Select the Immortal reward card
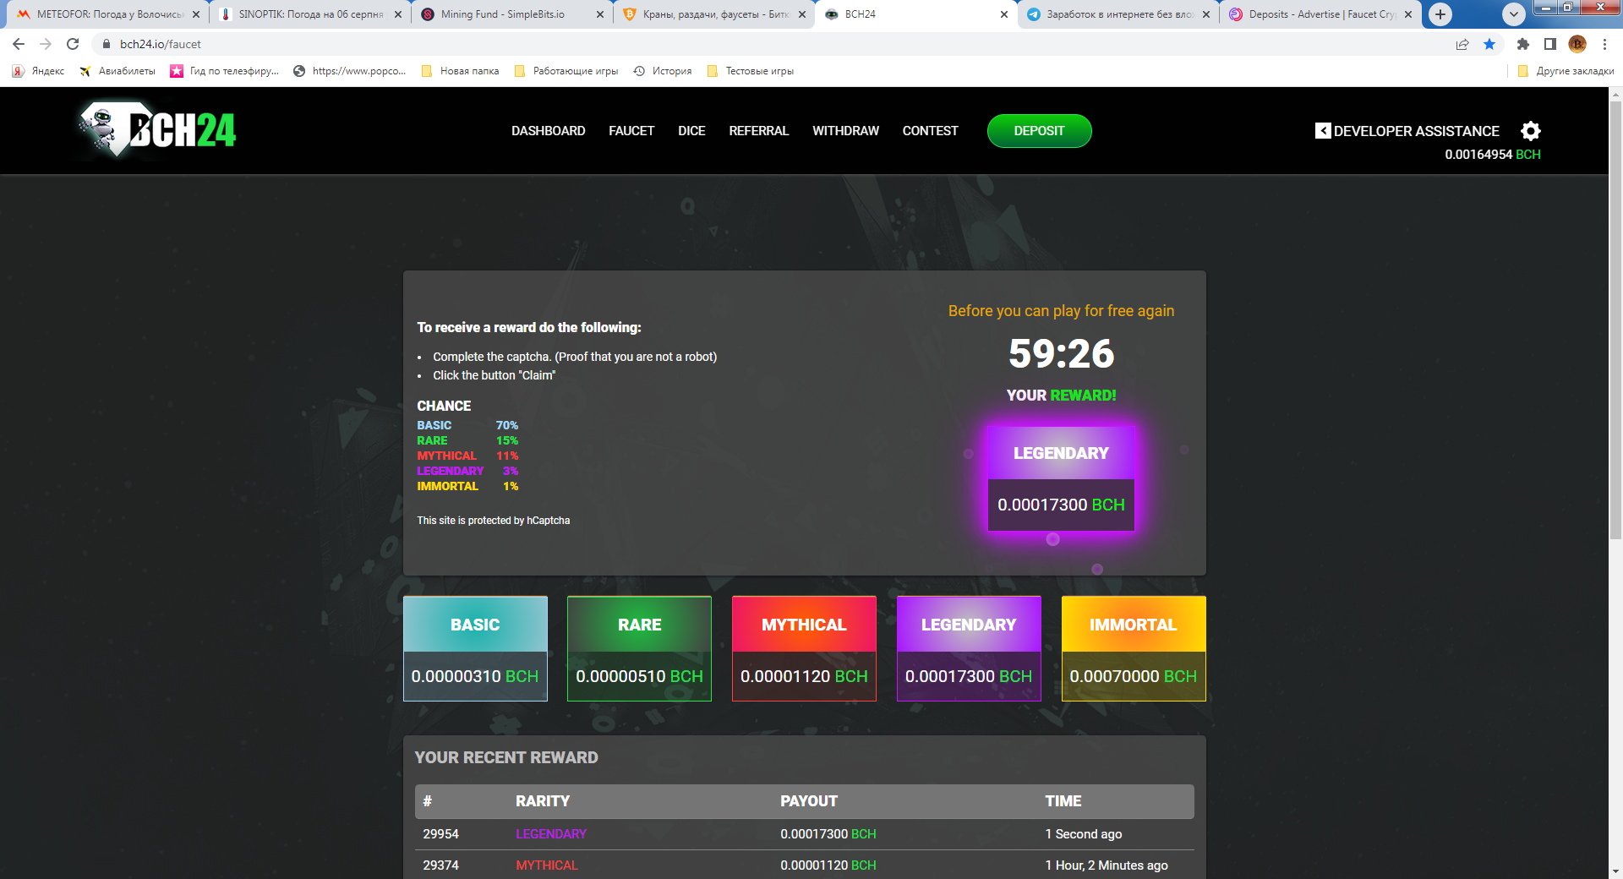This screenshot has height=879, width=1623. pos(1133,648)
